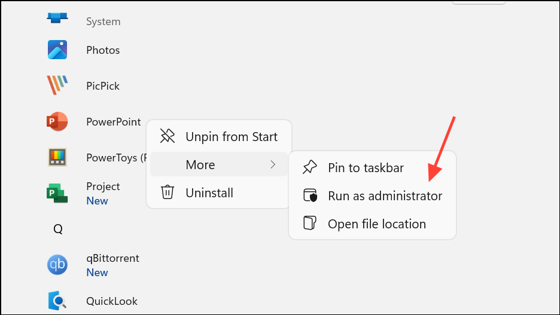Click the trash icon beside Uninstall
Viewport: 560px width, 315px height.
click(x=168, y=192)
